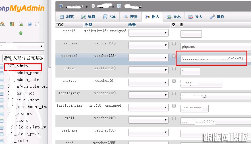Open the 027_admin table link
Viewport: 251px width, 144px height.
coord(18,66)
